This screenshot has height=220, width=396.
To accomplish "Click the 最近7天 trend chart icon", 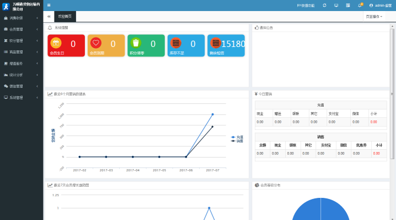I will [x=50, y=185].
